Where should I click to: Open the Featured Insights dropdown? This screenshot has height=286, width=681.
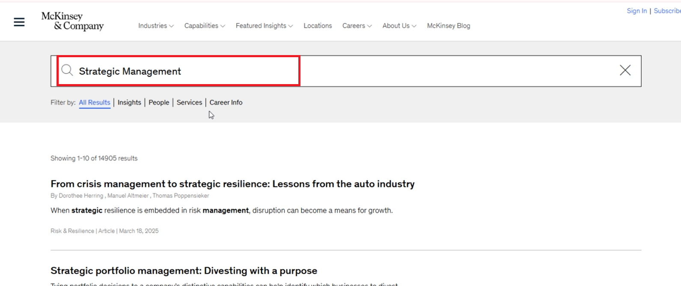(264, 26)
